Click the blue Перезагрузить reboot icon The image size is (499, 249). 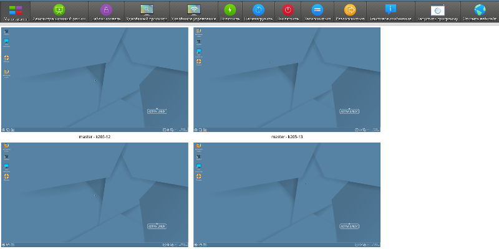[258, 10]
